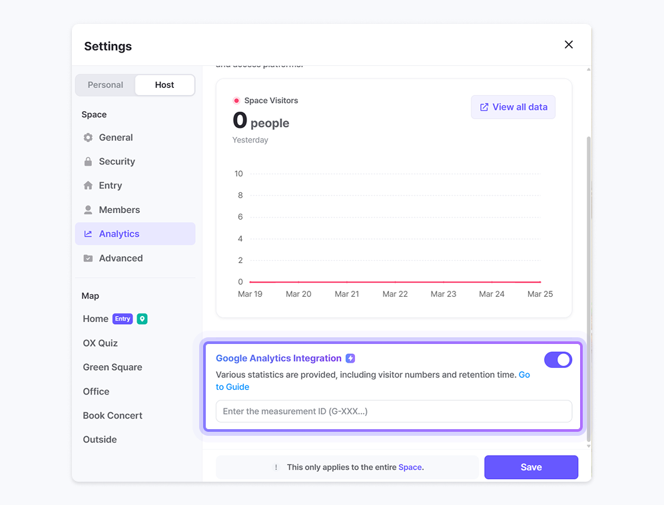The height and width of the screenshot is (505, 664).
Task: Click the settings panel vertical scrollbar
Action: [x=588, y=286]
